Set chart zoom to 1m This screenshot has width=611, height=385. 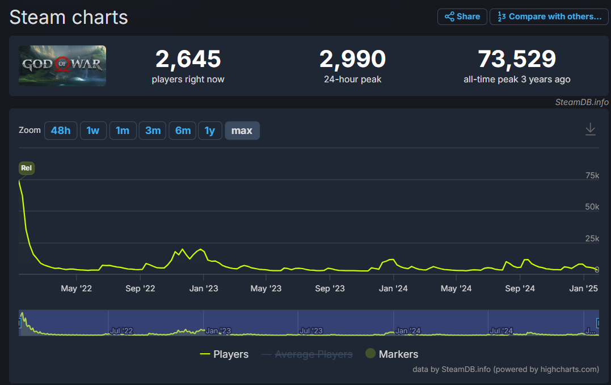[x=123, y=131]
